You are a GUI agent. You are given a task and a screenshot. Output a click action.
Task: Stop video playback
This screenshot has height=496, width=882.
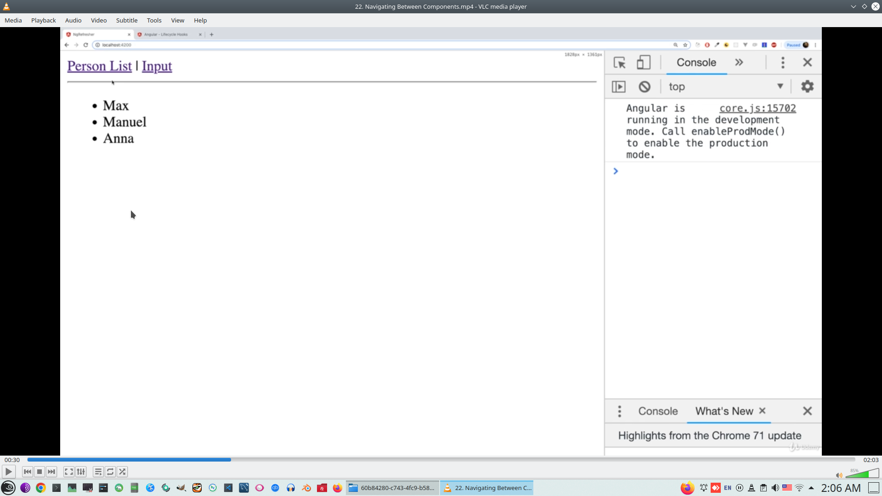click(40, 472)
